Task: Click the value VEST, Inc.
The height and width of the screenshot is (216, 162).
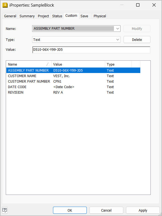Action: pyautogui.click(x=62, y=76)
